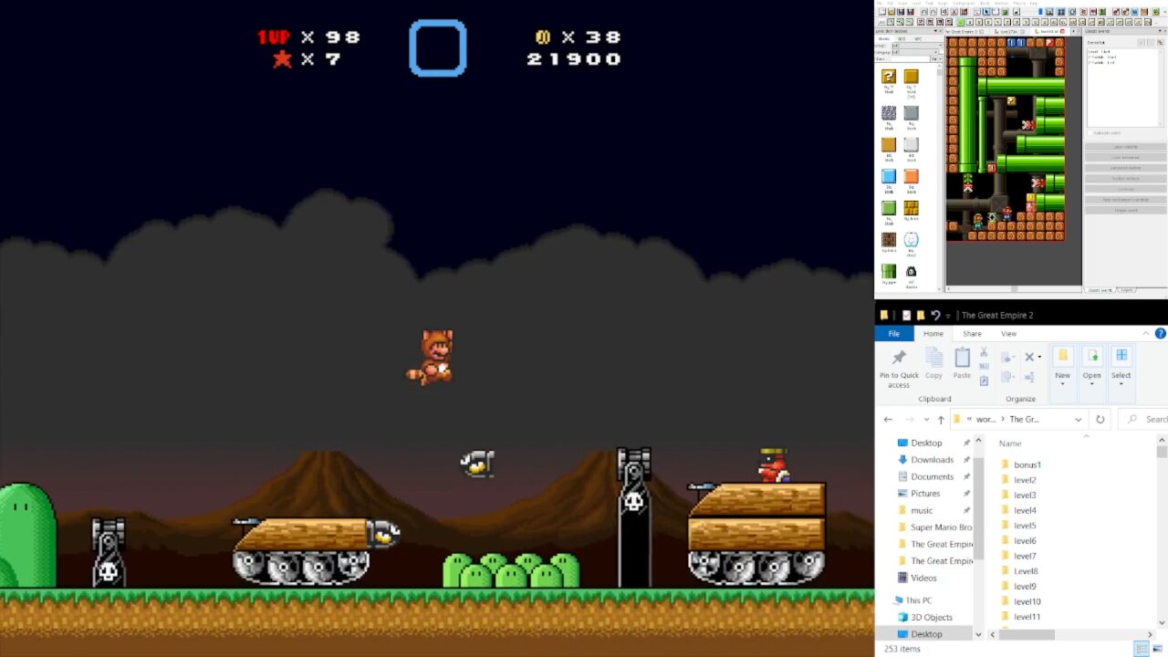Screen dimensions: 1168x657
Task: Click Pin to Quick access in Explorer ribbon
Action: point(899,368)
